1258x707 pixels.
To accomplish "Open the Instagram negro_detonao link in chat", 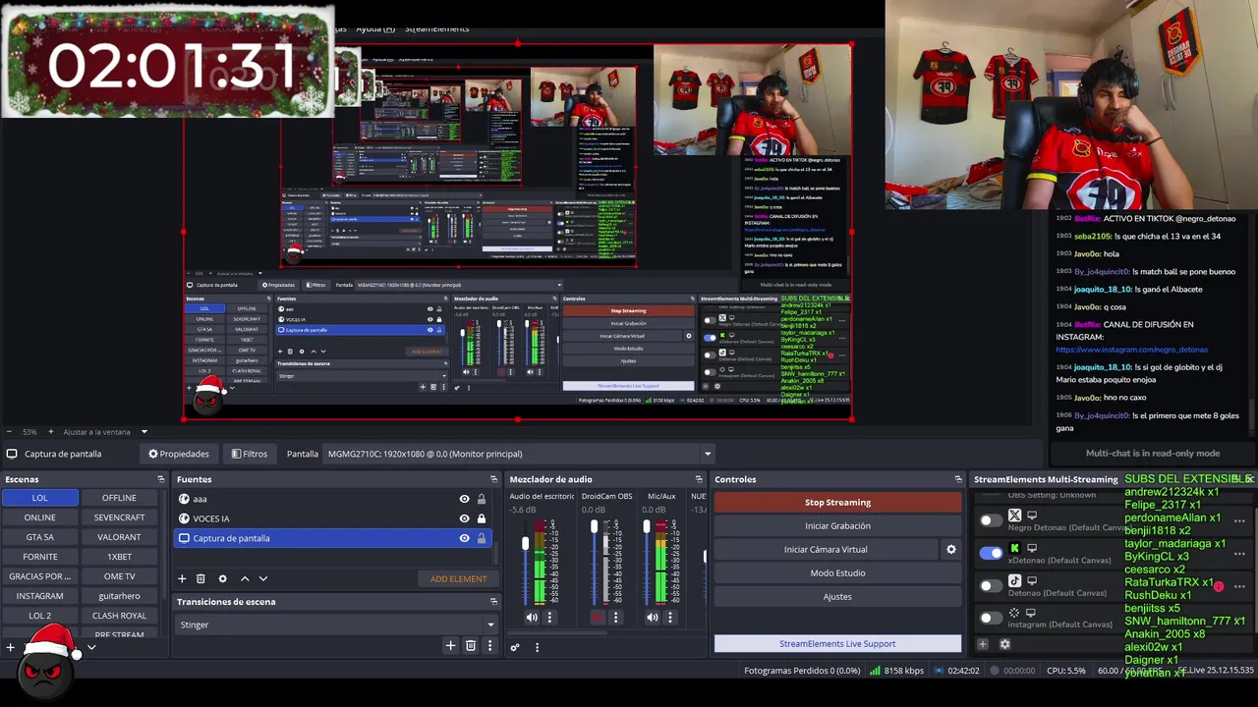I will coord(1132,350).
